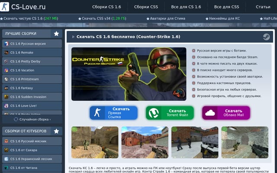Open screenshot thumbnail with brick wall and snow
Screen dimensions: 277x173
195,142
